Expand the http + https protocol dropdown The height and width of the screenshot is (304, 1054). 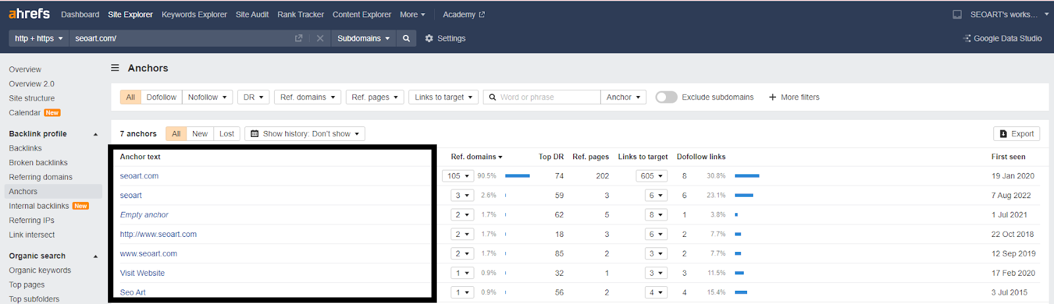[39, 38]
